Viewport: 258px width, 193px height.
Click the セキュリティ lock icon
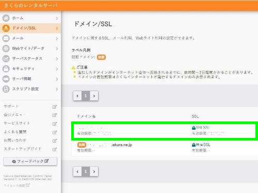point(6,68)
